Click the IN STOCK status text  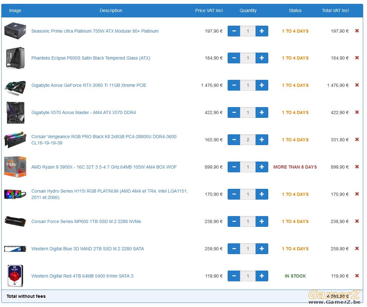[295, 276]
